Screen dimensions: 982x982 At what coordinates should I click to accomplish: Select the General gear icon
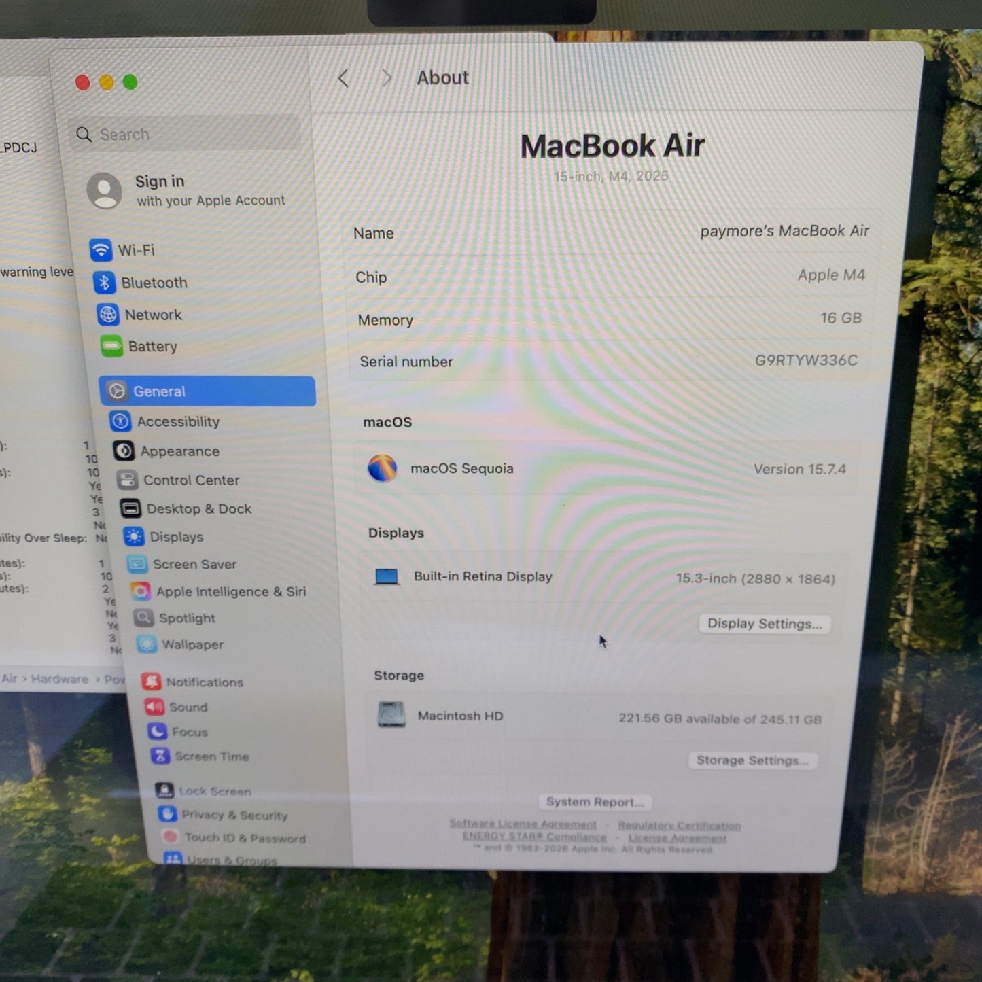pos(117,391)
